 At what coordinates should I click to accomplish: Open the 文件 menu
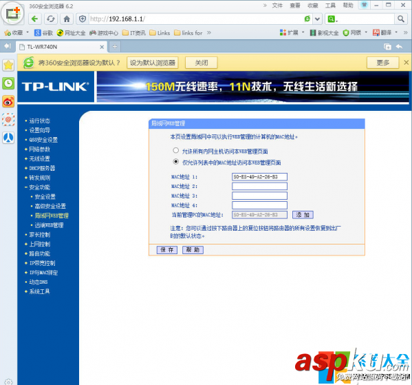pos(277,6)
